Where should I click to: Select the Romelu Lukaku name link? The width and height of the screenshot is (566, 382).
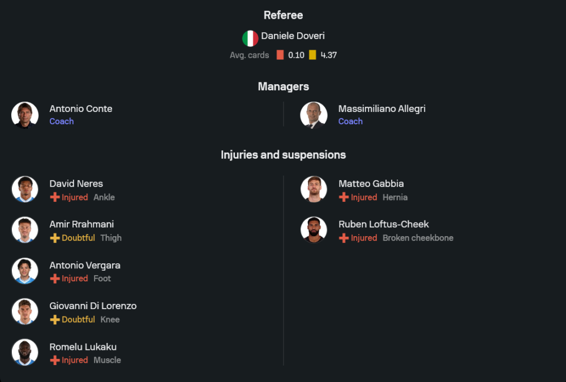83,346
